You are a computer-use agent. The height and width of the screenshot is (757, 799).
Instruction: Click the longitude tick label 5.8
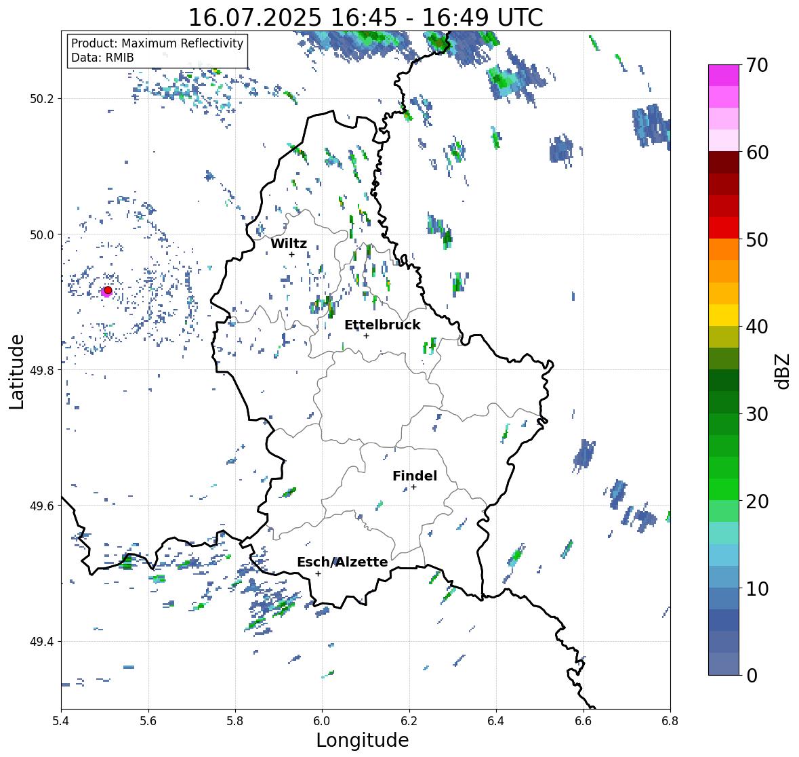click(x=235, y=721)
